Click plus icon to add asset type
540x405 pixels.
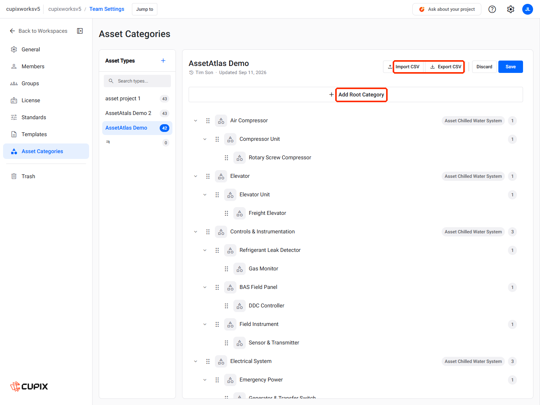pyautogui.click(x=163, y=61)
